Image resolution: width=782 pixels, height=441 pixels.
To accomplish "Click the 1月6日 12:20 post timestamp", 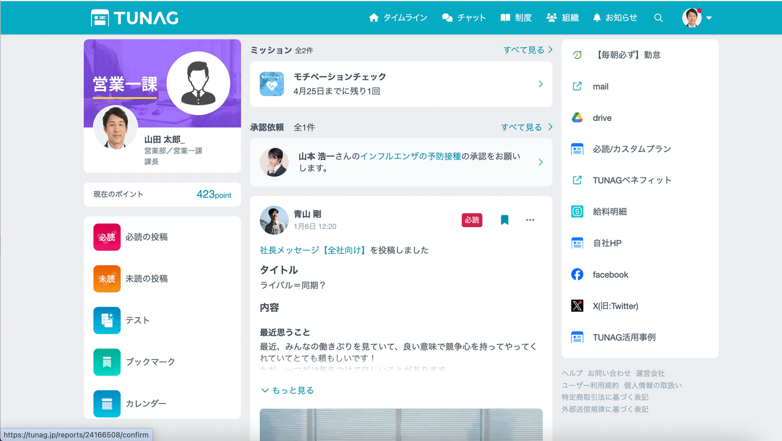I will (315, 226).
